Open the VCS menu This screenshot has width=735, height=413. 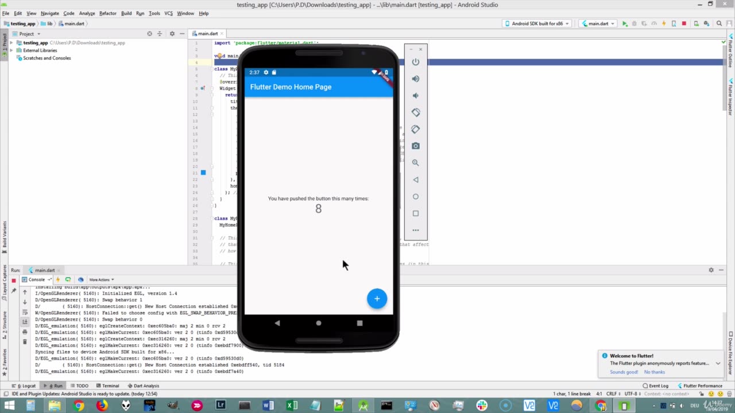tap(168, 13)
